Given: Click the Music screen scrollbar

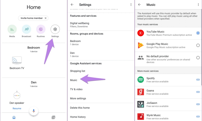Looking at the screenshot, I should point(201,47).
